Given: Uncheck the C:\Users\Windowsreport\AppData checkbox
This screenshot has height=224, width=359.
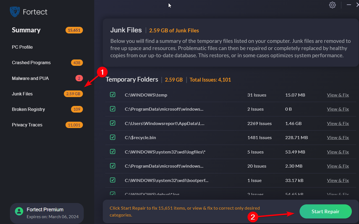Looking at the screenshot, I should coord(112,123).
